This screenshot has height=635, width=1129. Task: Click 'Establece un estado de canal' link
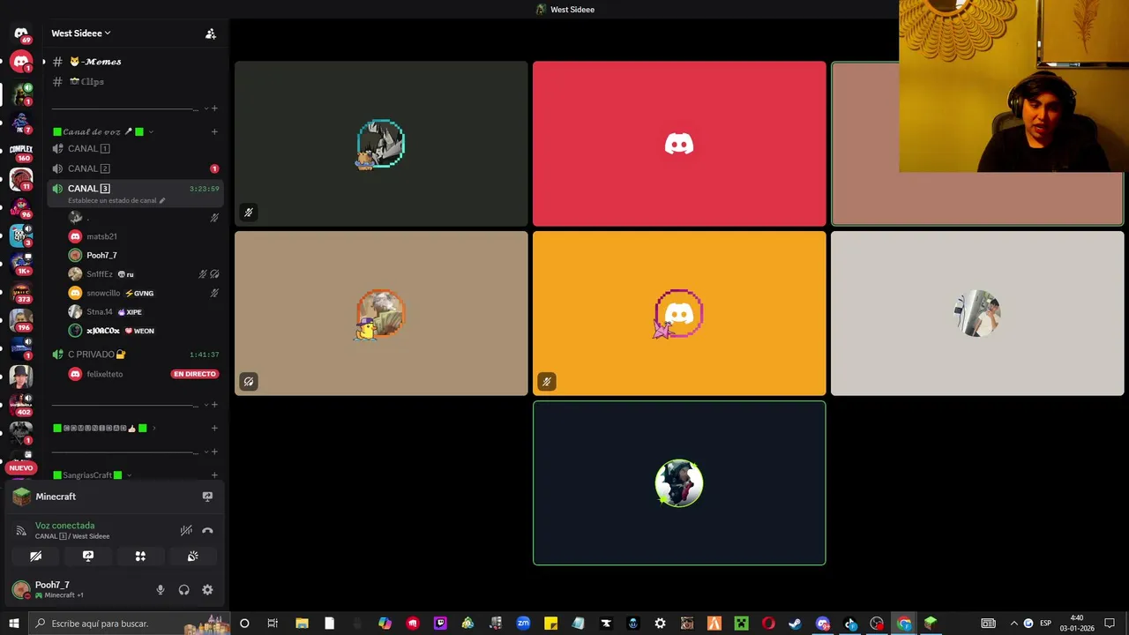pyautogui.click(x=116, y=200)
